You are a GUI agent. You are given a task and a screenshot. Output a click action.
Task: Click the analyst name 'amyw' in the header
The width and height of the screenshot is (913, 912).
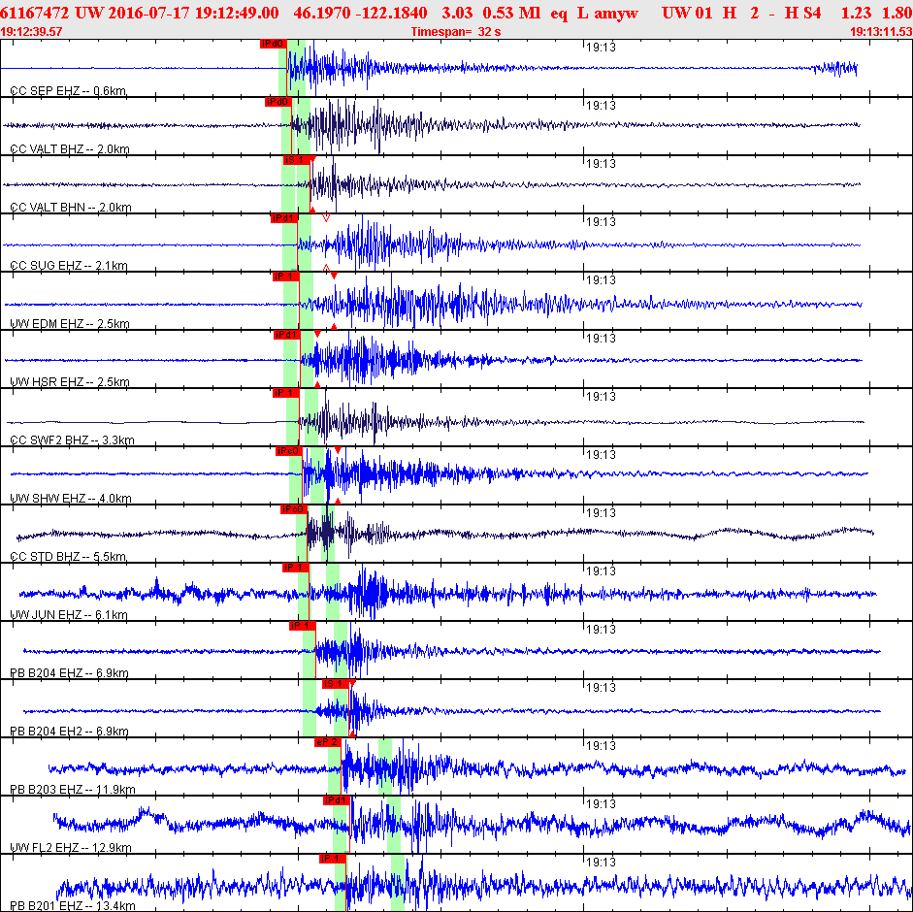(616, 13)
